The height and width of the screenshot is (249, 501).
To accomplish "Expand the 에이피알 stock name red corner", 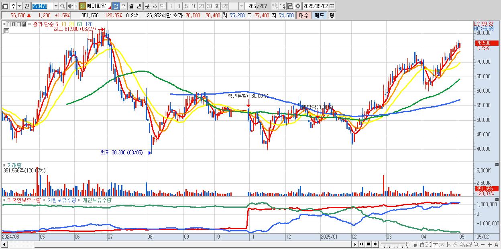I will click(108, 8).
